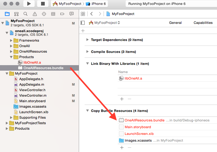Expand the bottom Products group

[x=7, y=128]
